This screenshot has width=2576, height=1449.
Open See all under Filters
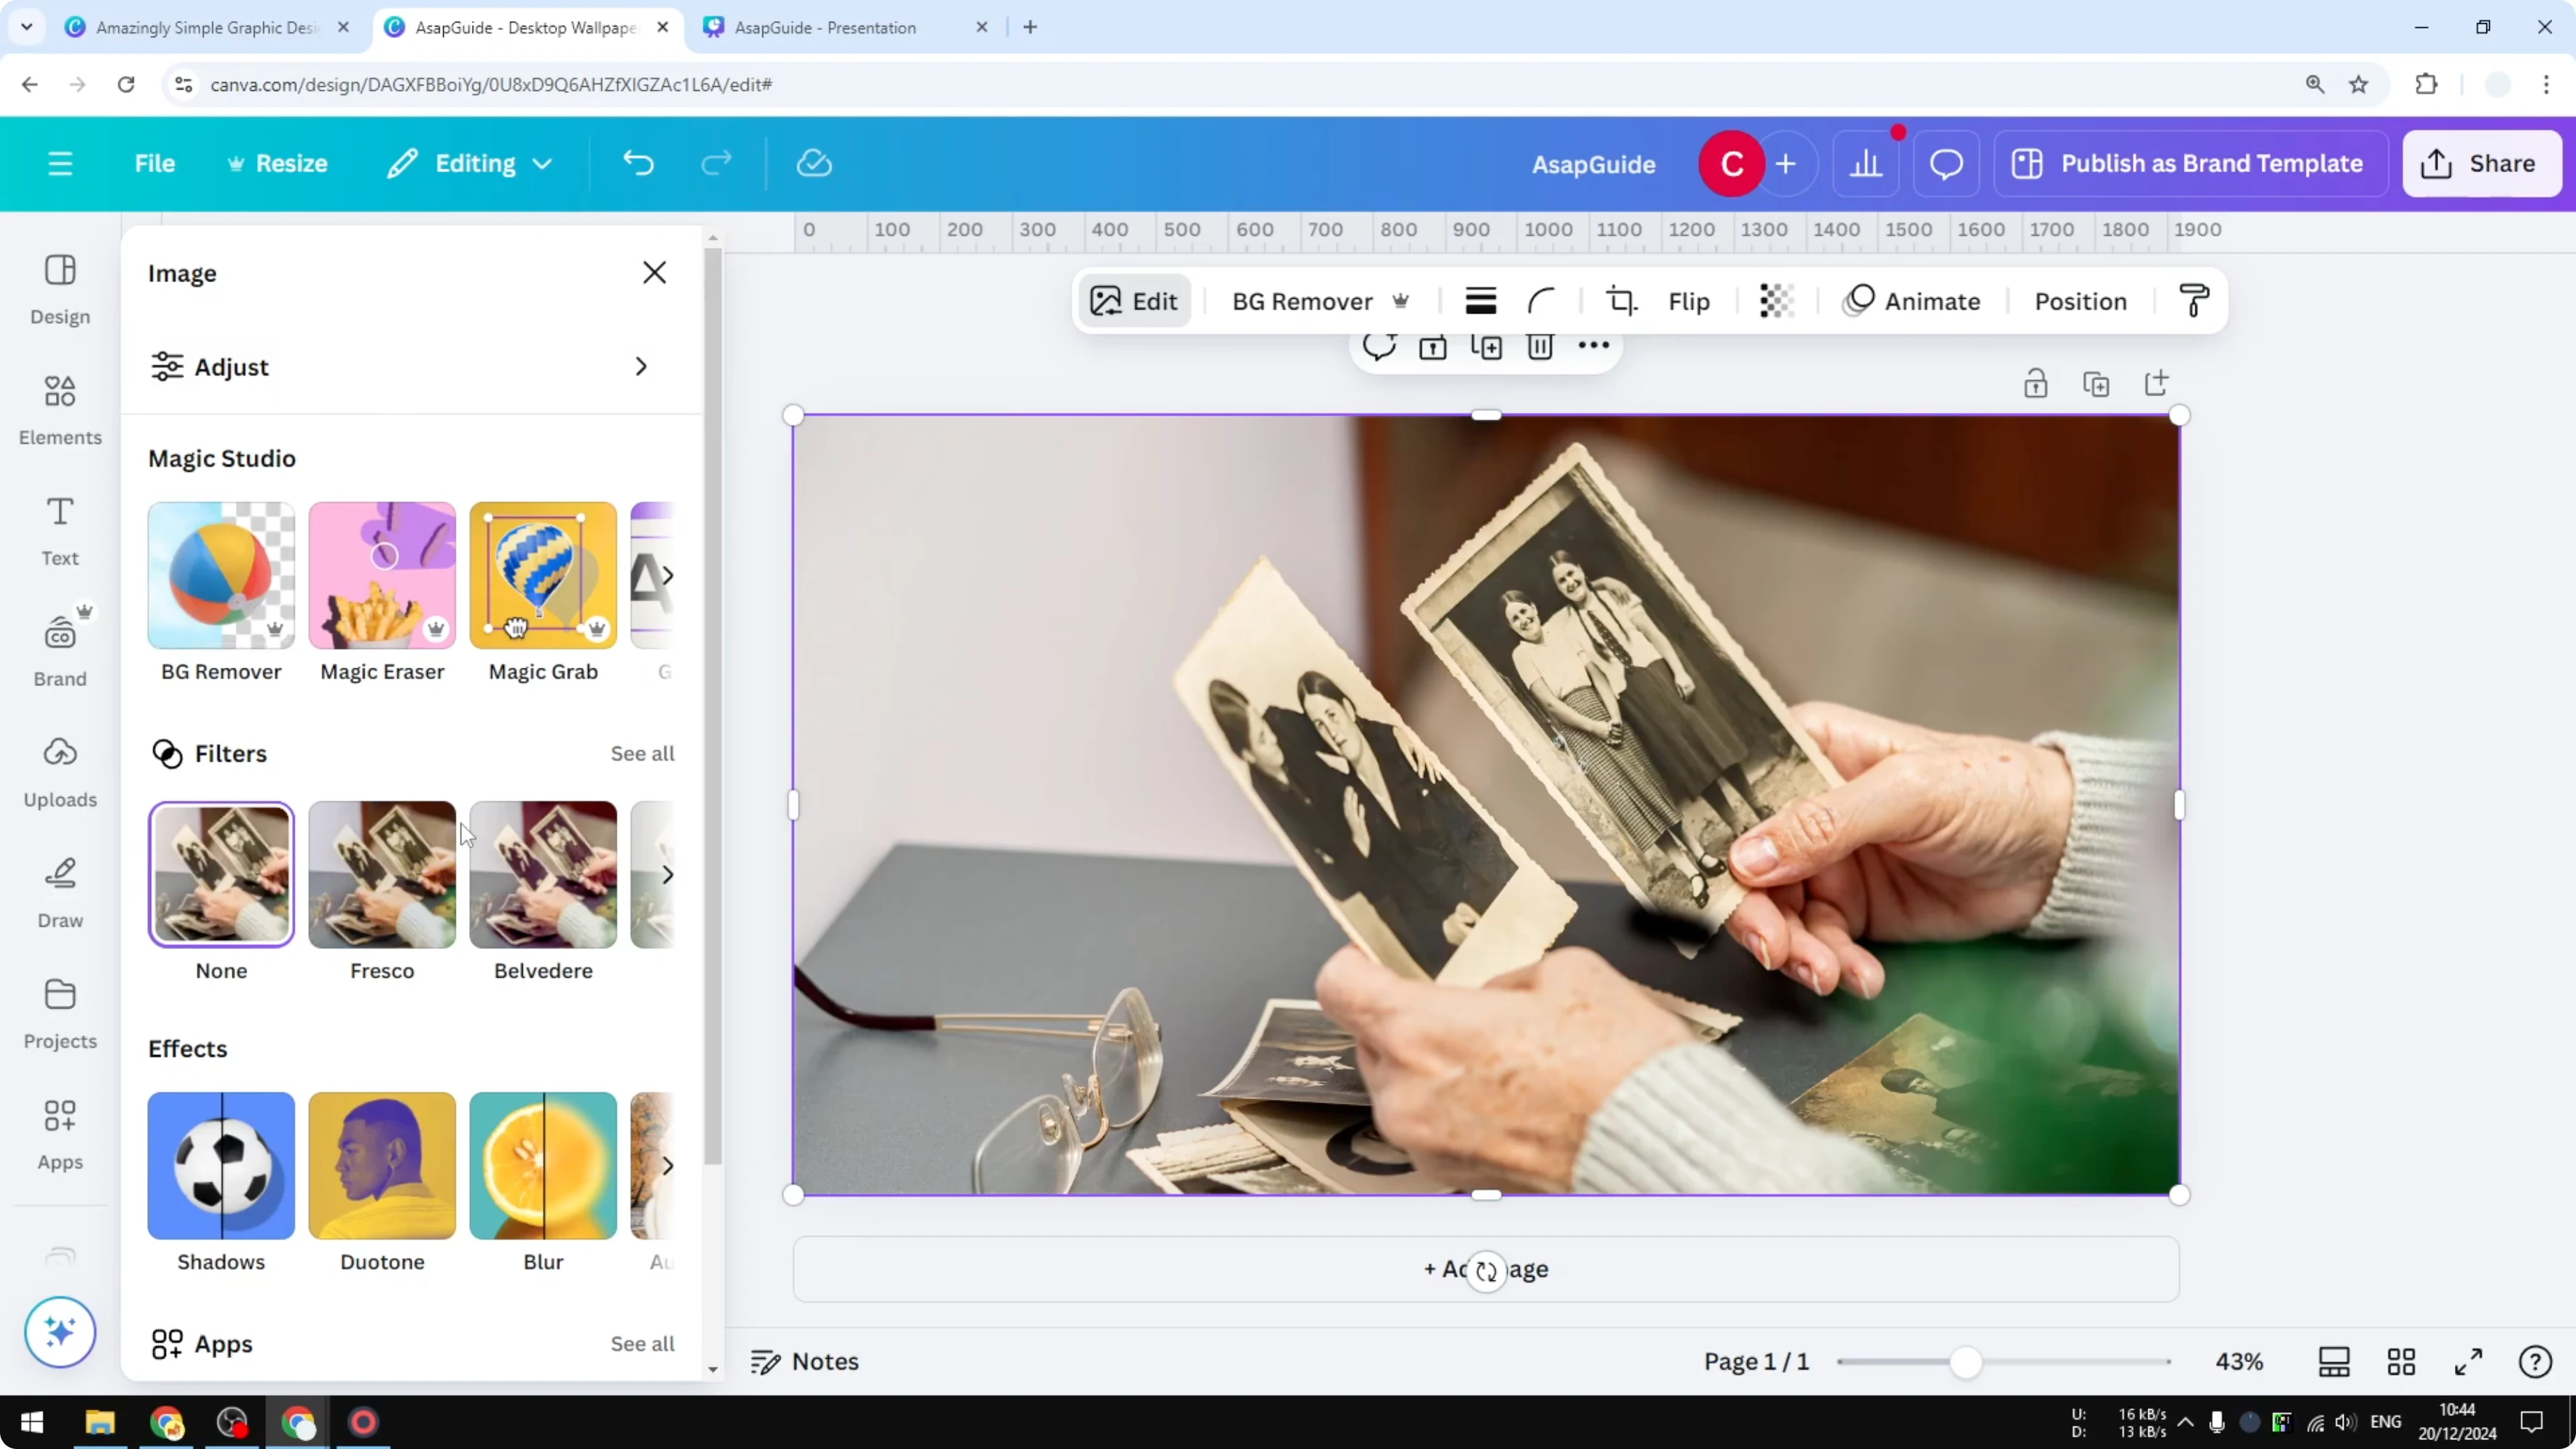point(643,753)
